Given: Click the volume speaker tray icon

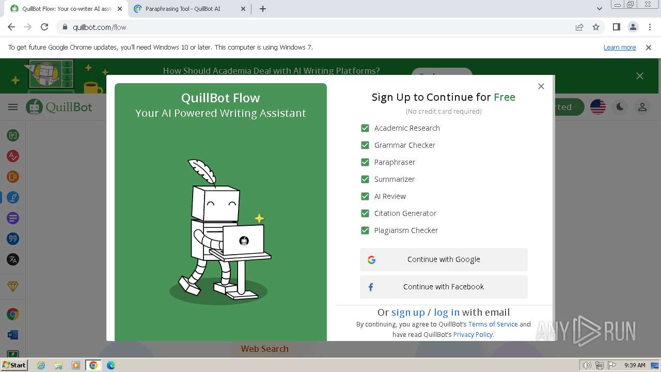Looking at the screenshot, I should (587, 365).
